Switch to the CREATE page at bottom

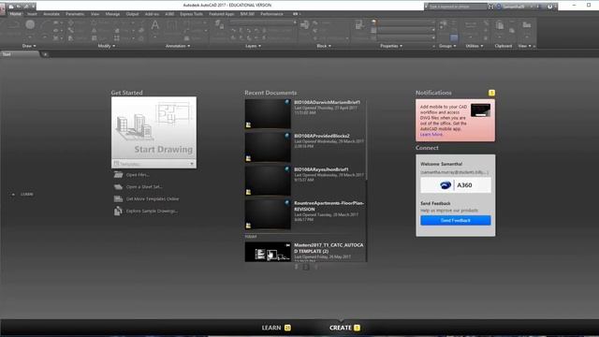[344, 328]
